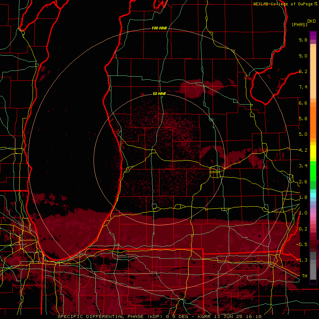Select the 1.8 value on the scale
319x319 pixels.
[303, 197]
